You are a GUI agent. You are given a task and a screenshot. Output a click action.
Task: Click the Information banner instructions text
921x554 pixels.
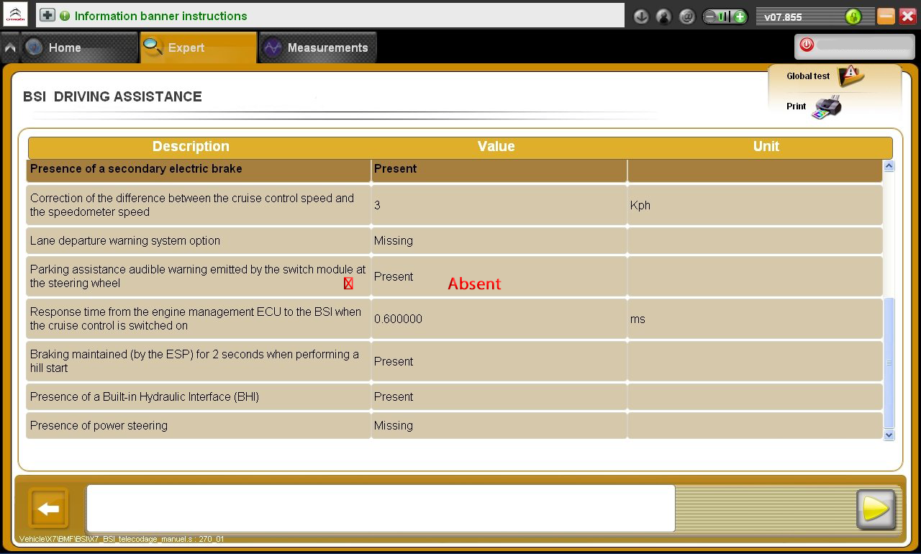tap(160, 16)
